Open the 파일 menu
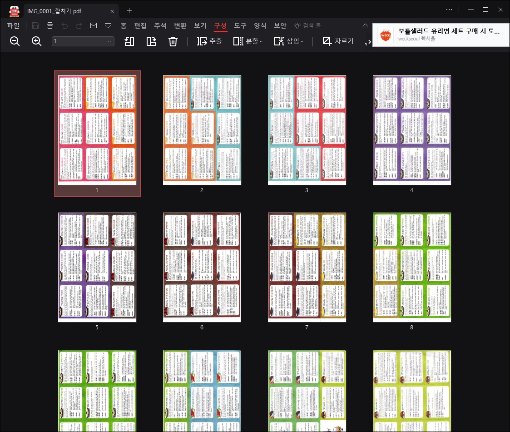Image resolution: width=510 pixels, height=432 pixels. pos(13,26)
